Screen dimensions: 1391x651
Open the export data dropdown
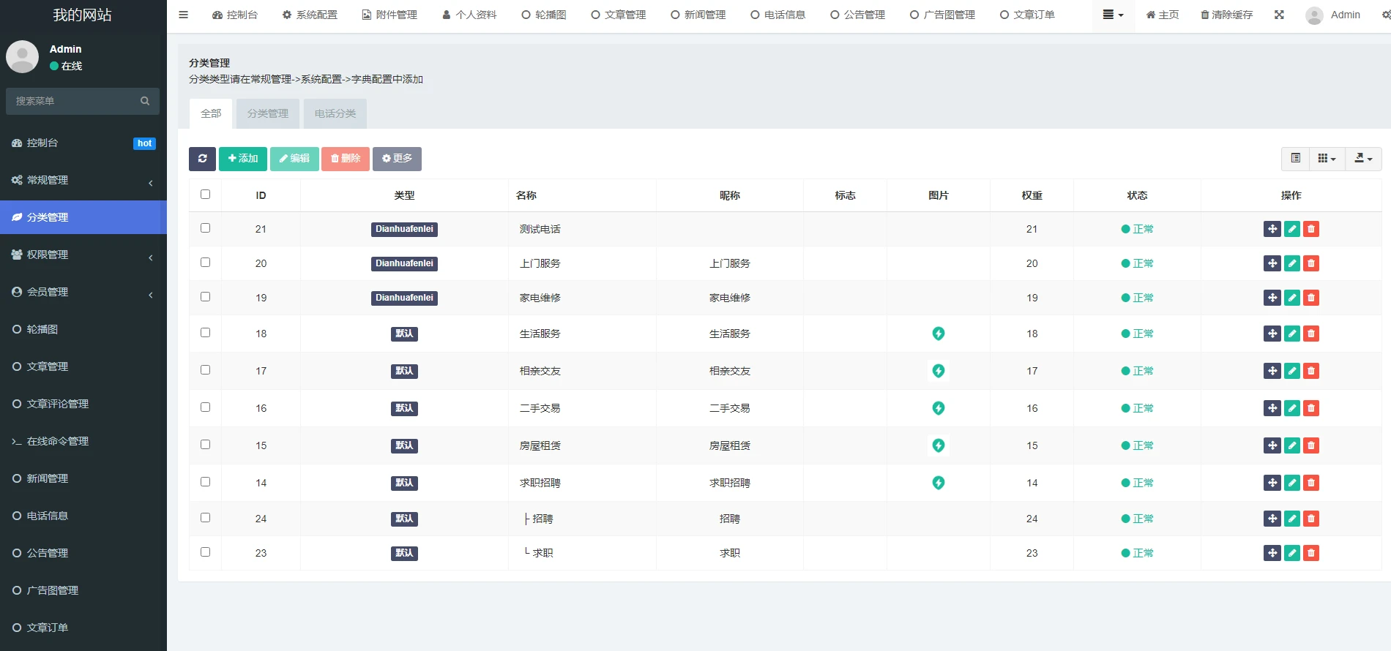tap(1363, 159)
